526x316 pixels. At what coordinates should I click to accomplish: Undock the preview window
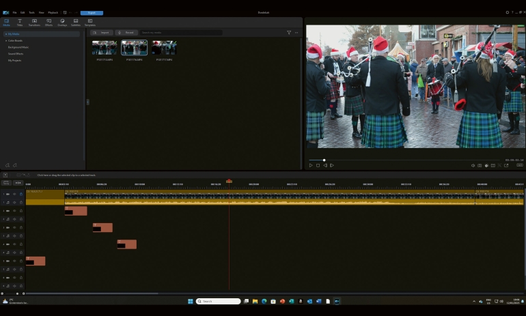pos(506,165)
